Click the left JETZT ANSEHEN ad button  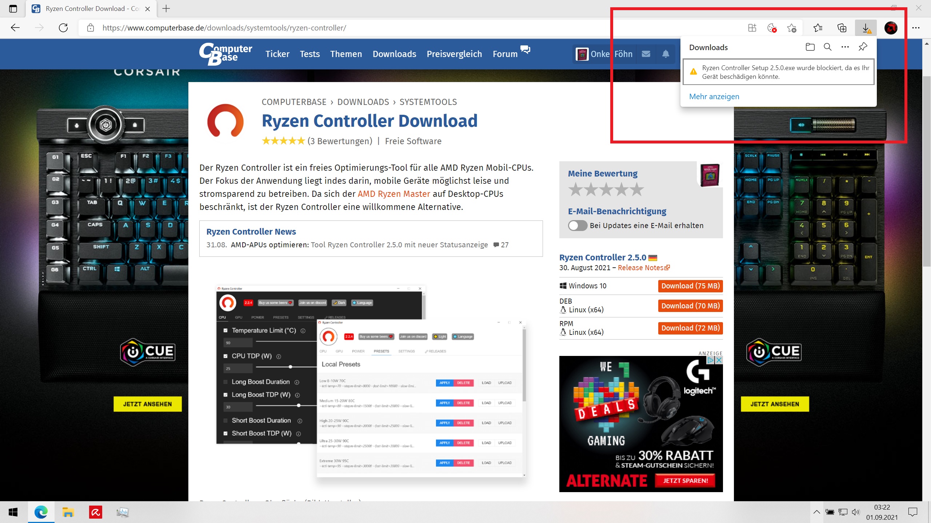click(147, 404)
